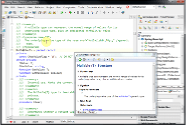Open the Default Layout desktop combo box
186x125 pixels.
click(144, 7)
